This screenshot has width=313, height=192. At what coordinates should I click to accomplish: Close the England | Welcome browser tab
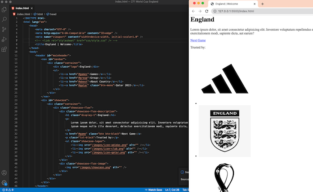click(x=254, y=4)
